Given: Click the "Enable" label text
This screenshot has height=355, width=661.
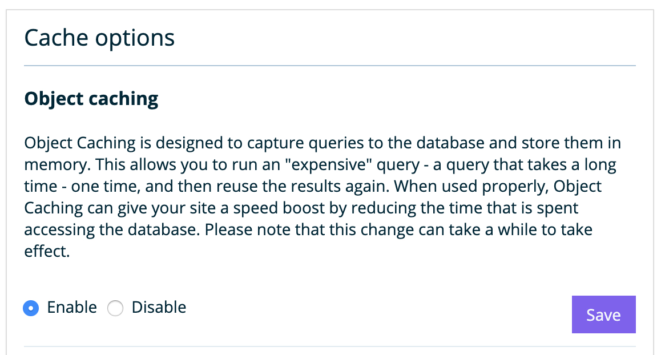Looking at the screenshot, I should [72, 308].
